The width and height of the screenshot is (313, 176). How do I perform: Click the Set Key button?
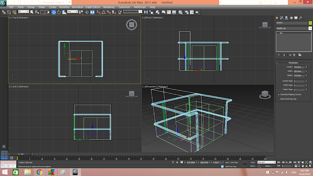click(x=253, y=166)
